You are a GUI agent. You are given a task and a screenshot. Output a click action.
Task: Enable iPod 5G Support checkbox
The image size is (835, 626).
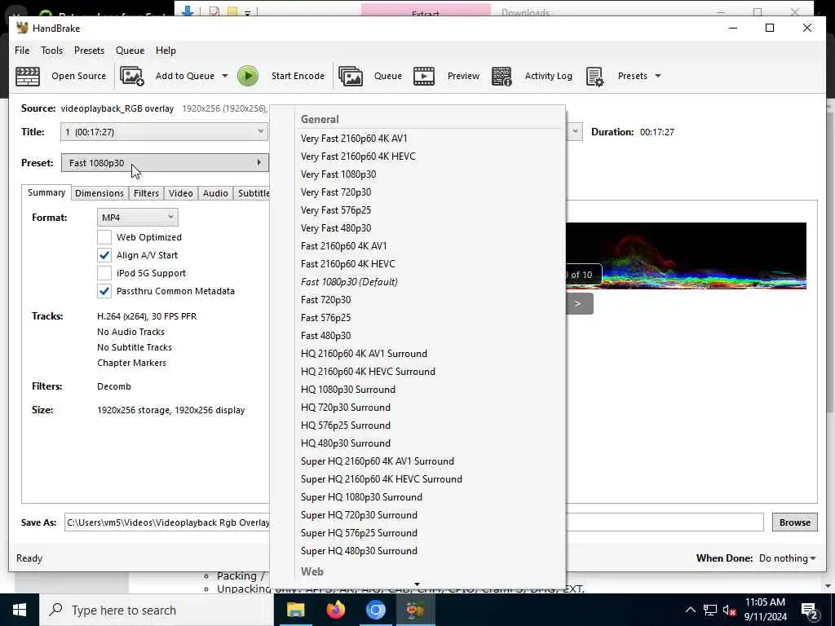(x=104, y=273)
